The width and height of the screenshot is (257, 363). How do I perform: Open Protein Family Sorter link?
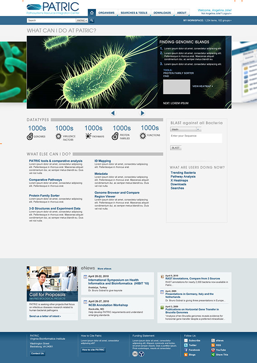44,196
